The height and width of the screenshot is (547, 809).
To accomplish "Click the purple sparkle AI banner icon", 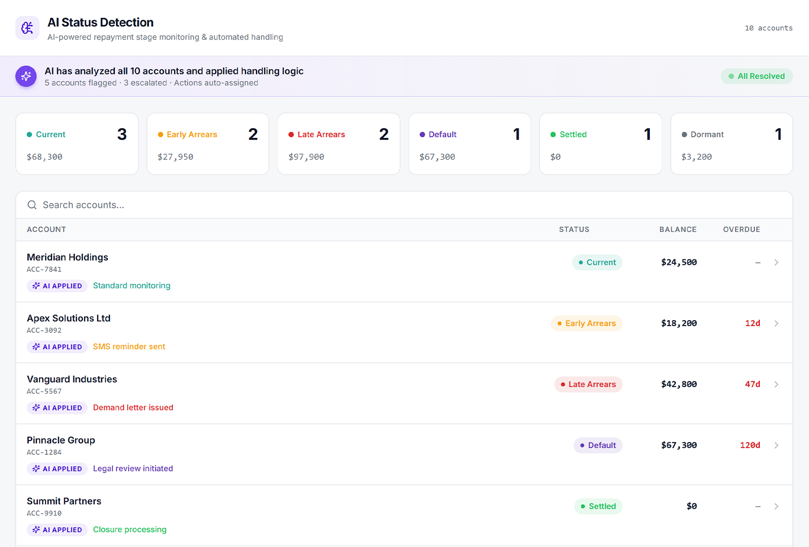I will pyautogui.click(x=26, y=76).
